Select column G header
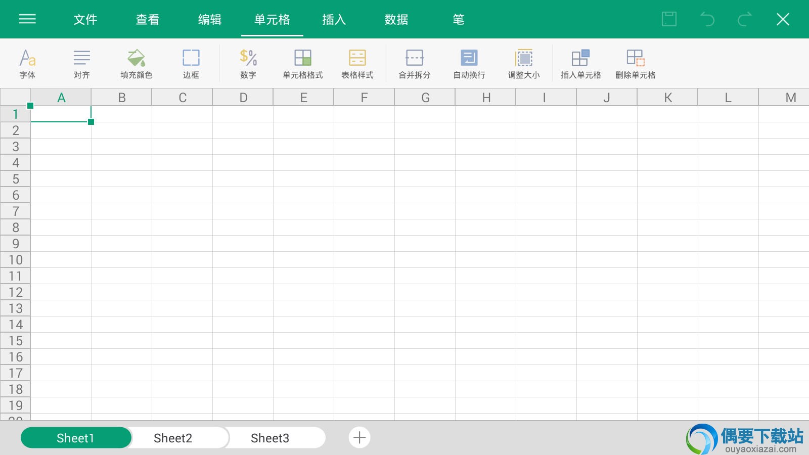 [425, 98]
